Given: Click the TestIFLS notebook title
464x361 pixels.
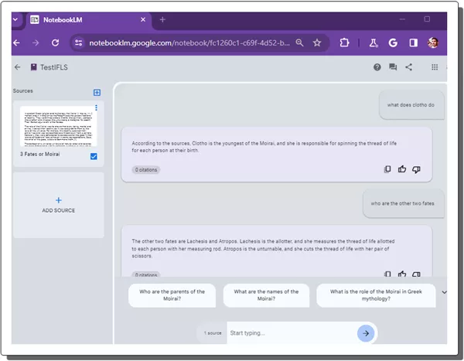Looking at the screenshot, I should [54, 67].
